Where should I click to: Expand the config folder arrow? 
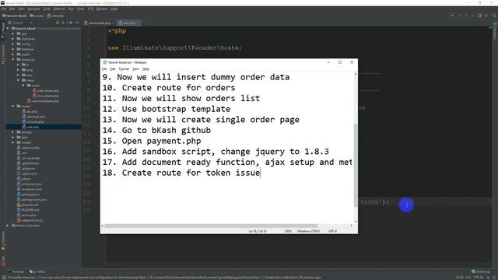click(13, 44)
